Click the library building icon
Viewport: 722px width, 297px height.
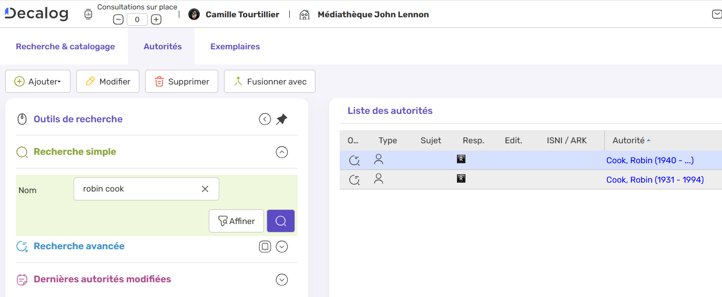click(x=304, y=15)
